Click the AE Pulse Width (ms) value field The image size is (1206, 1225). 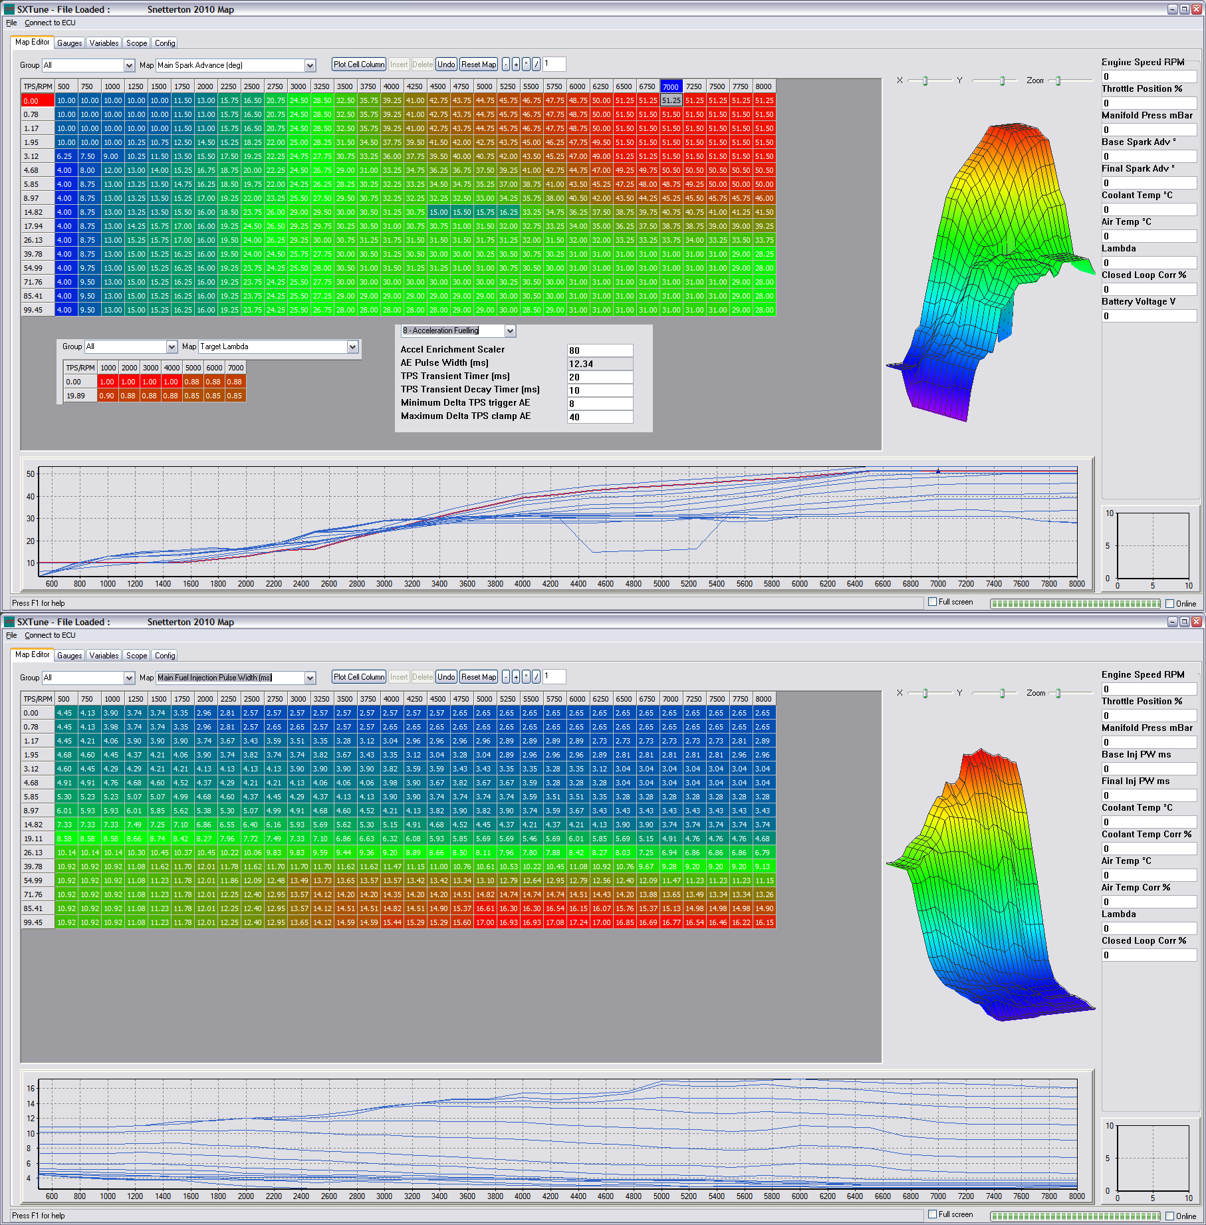[600, 364]
